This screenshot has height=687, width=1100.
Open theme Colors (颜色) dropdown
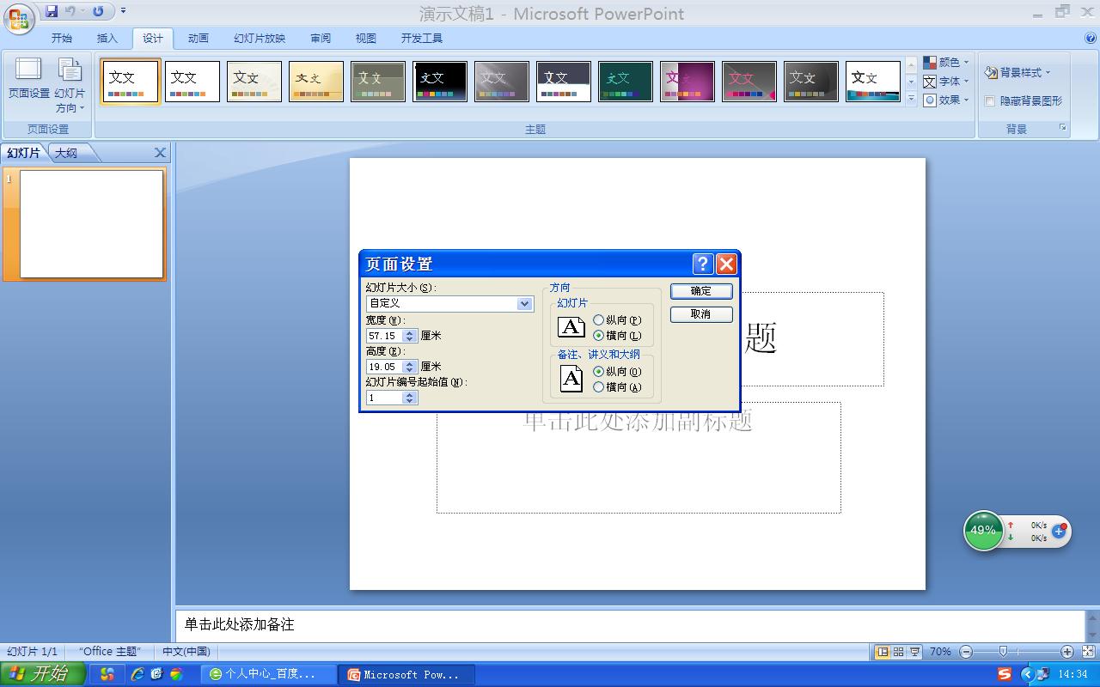click(x=946, y=63)
